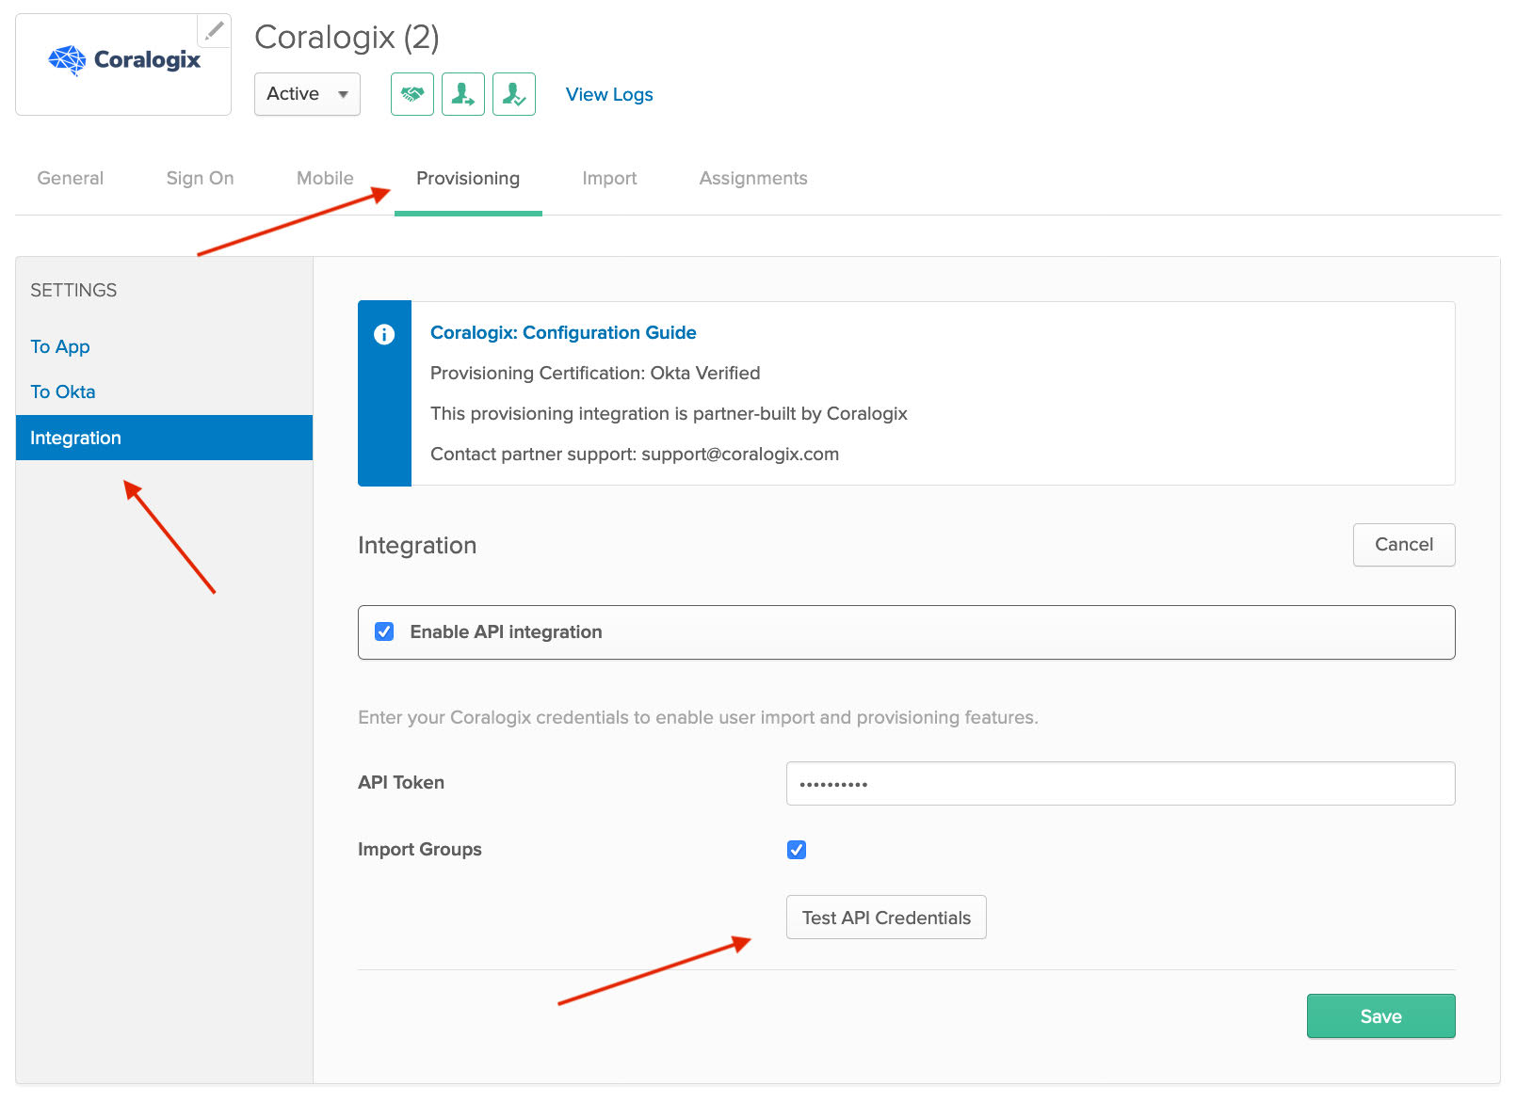Click Test API Credentials button
1533x1118 pixels.
point(886,918)
